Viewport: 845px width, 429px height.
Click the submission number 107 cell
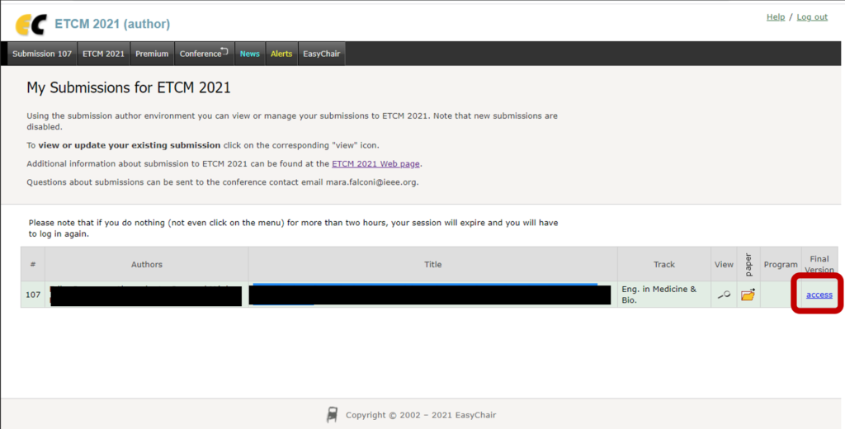coord(33,295)
